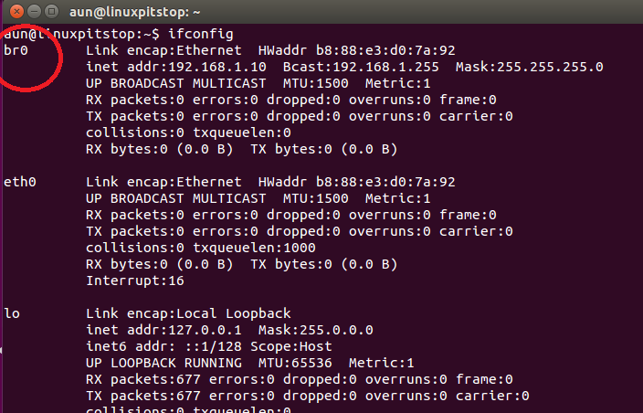
Task: Close the terminal window
Action: tap(16, 12)
